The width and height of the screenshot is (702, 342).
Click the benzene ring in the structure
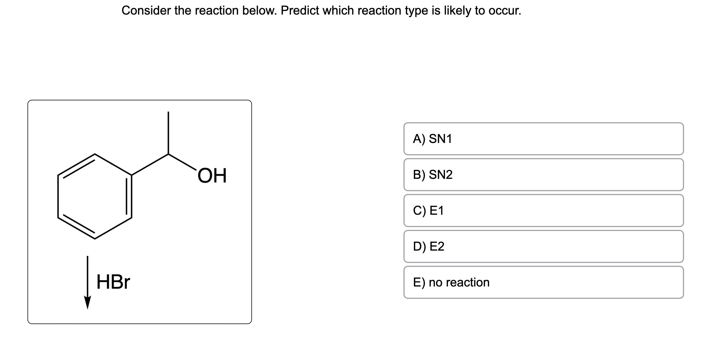tap(95, 196)
